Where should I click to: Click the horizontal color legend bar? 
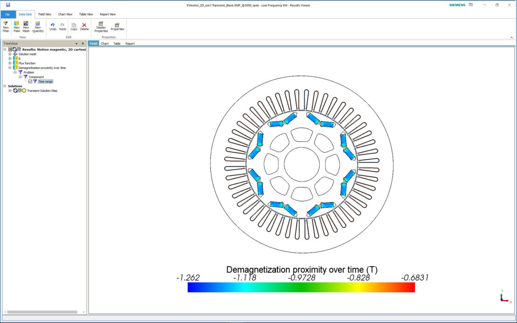coord(301,288)
